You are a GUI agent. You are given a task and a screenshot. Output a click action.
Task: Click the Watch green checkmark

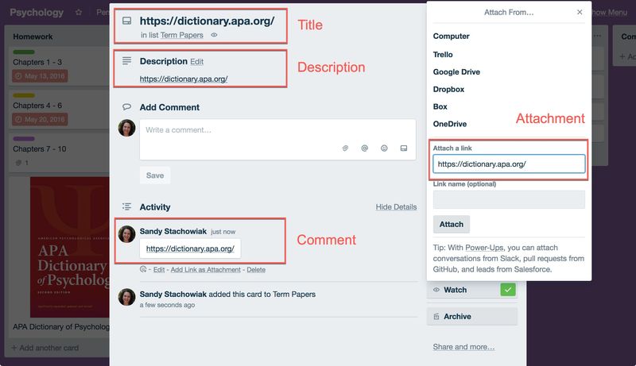point(508,290)
